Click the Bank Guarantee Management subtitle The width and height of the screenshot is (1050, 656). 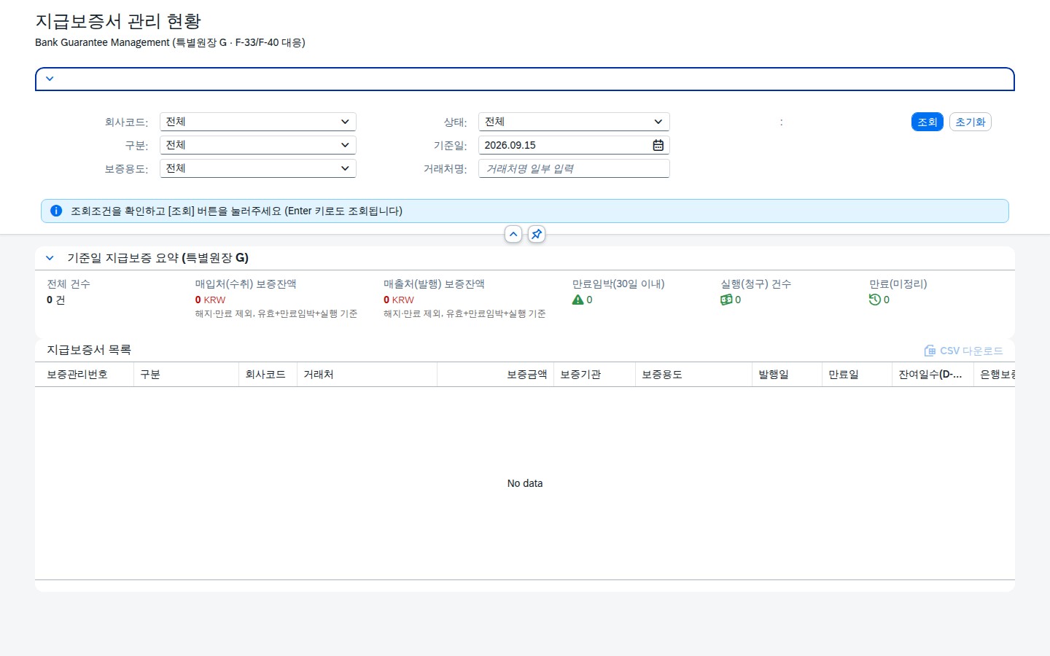[x=170, y=42]
